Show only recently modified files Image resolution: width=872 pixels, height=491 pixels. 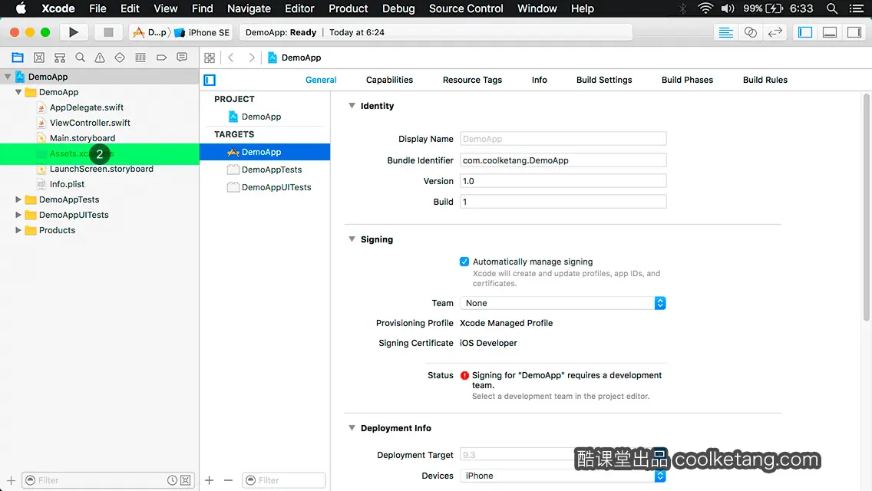pyautogui.click(x=173, y=480)
